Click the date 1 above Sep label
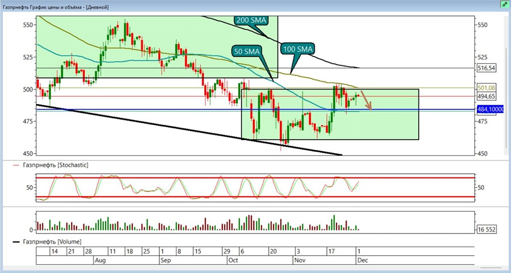The height and width of the screenshot is (273, 511). click(x=162, y=252)
